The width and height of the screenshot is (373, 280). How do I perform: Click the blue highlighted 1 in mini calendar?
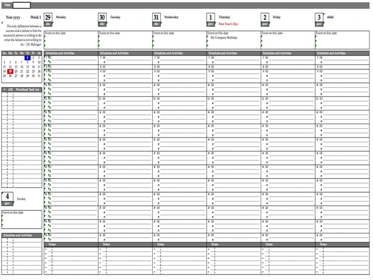(x=27, y=58)
